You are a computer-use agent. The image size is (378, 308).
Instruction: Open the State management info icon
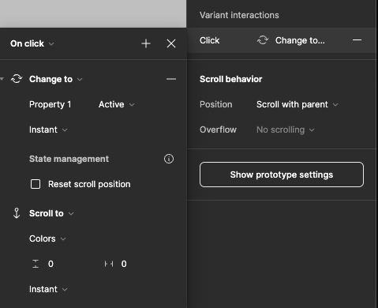(169, 159)
